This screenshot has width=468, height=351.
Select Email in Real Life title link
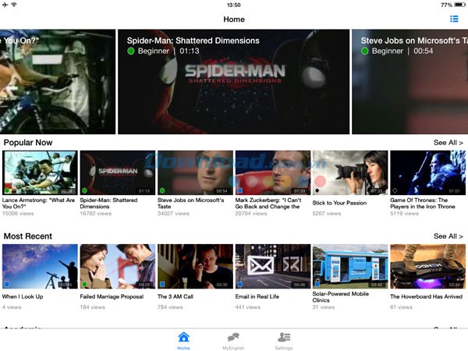(x=257, y=296)
